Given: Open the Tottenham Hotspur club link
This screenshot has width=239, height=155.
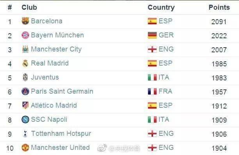Looking at the screenshot, I should [61, 134].
